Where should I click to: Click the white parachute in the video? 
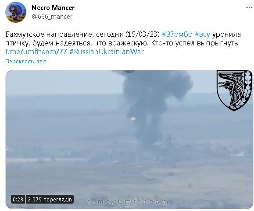133,119
